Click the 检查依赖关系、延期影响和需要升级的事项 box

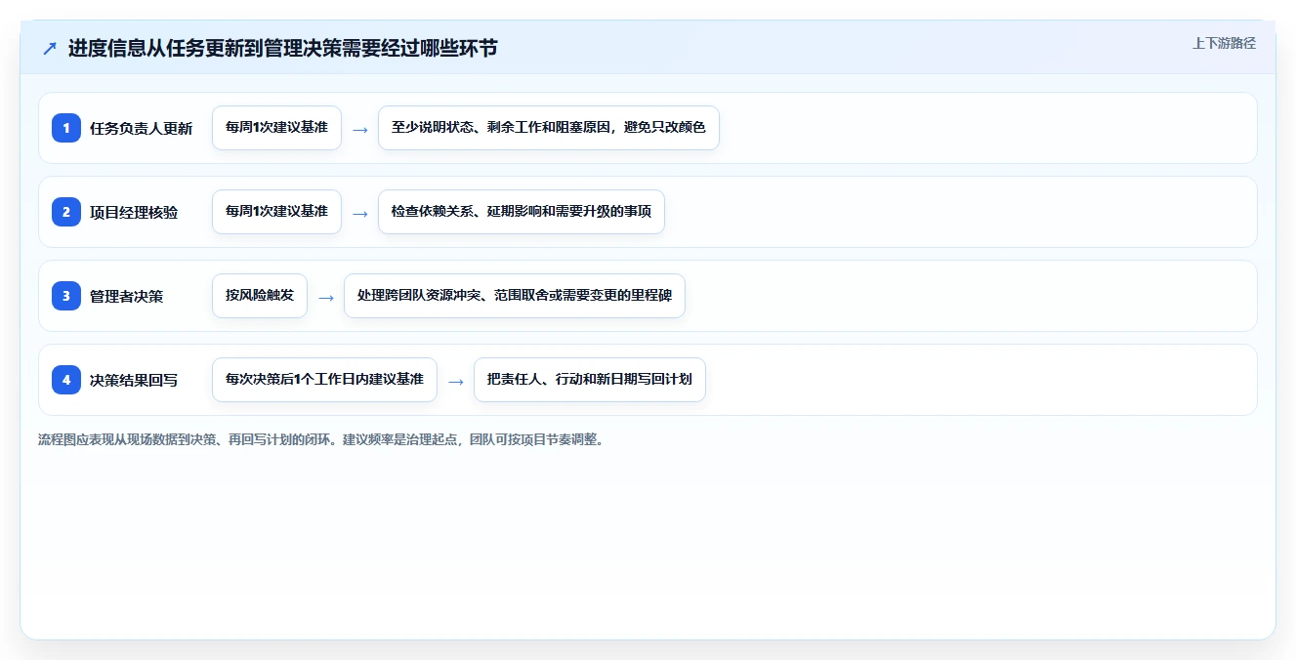tap(522, 212)
